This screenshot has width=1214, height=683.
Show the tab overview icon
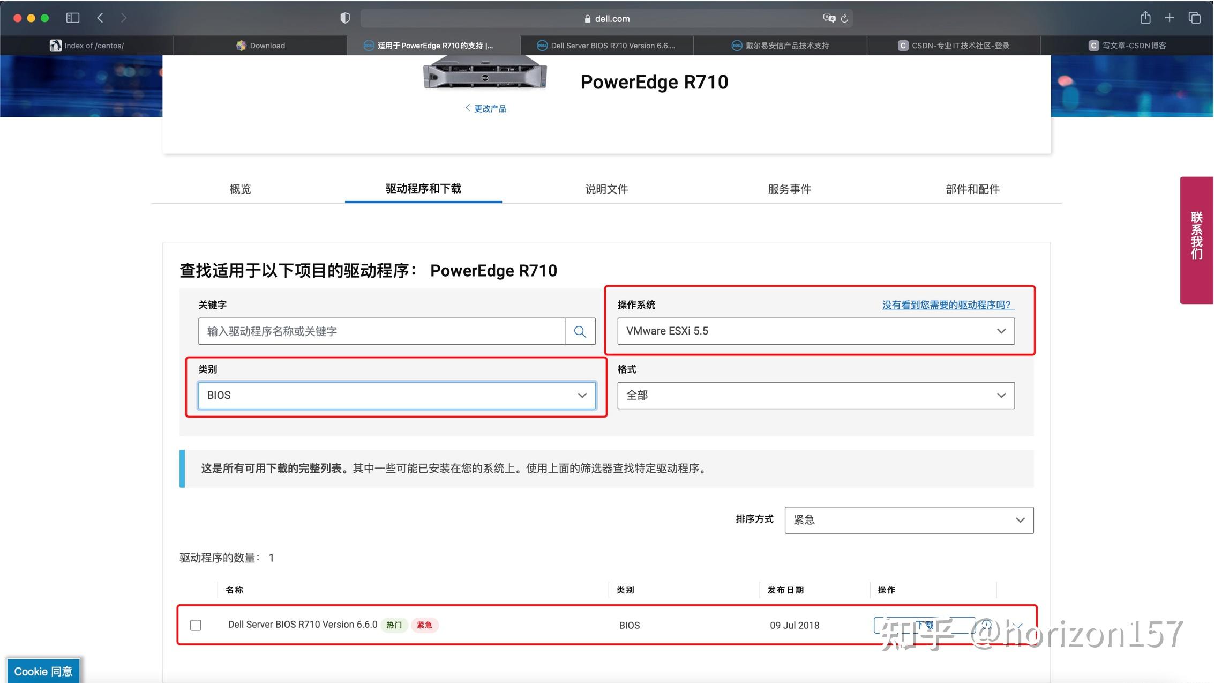1195,18
